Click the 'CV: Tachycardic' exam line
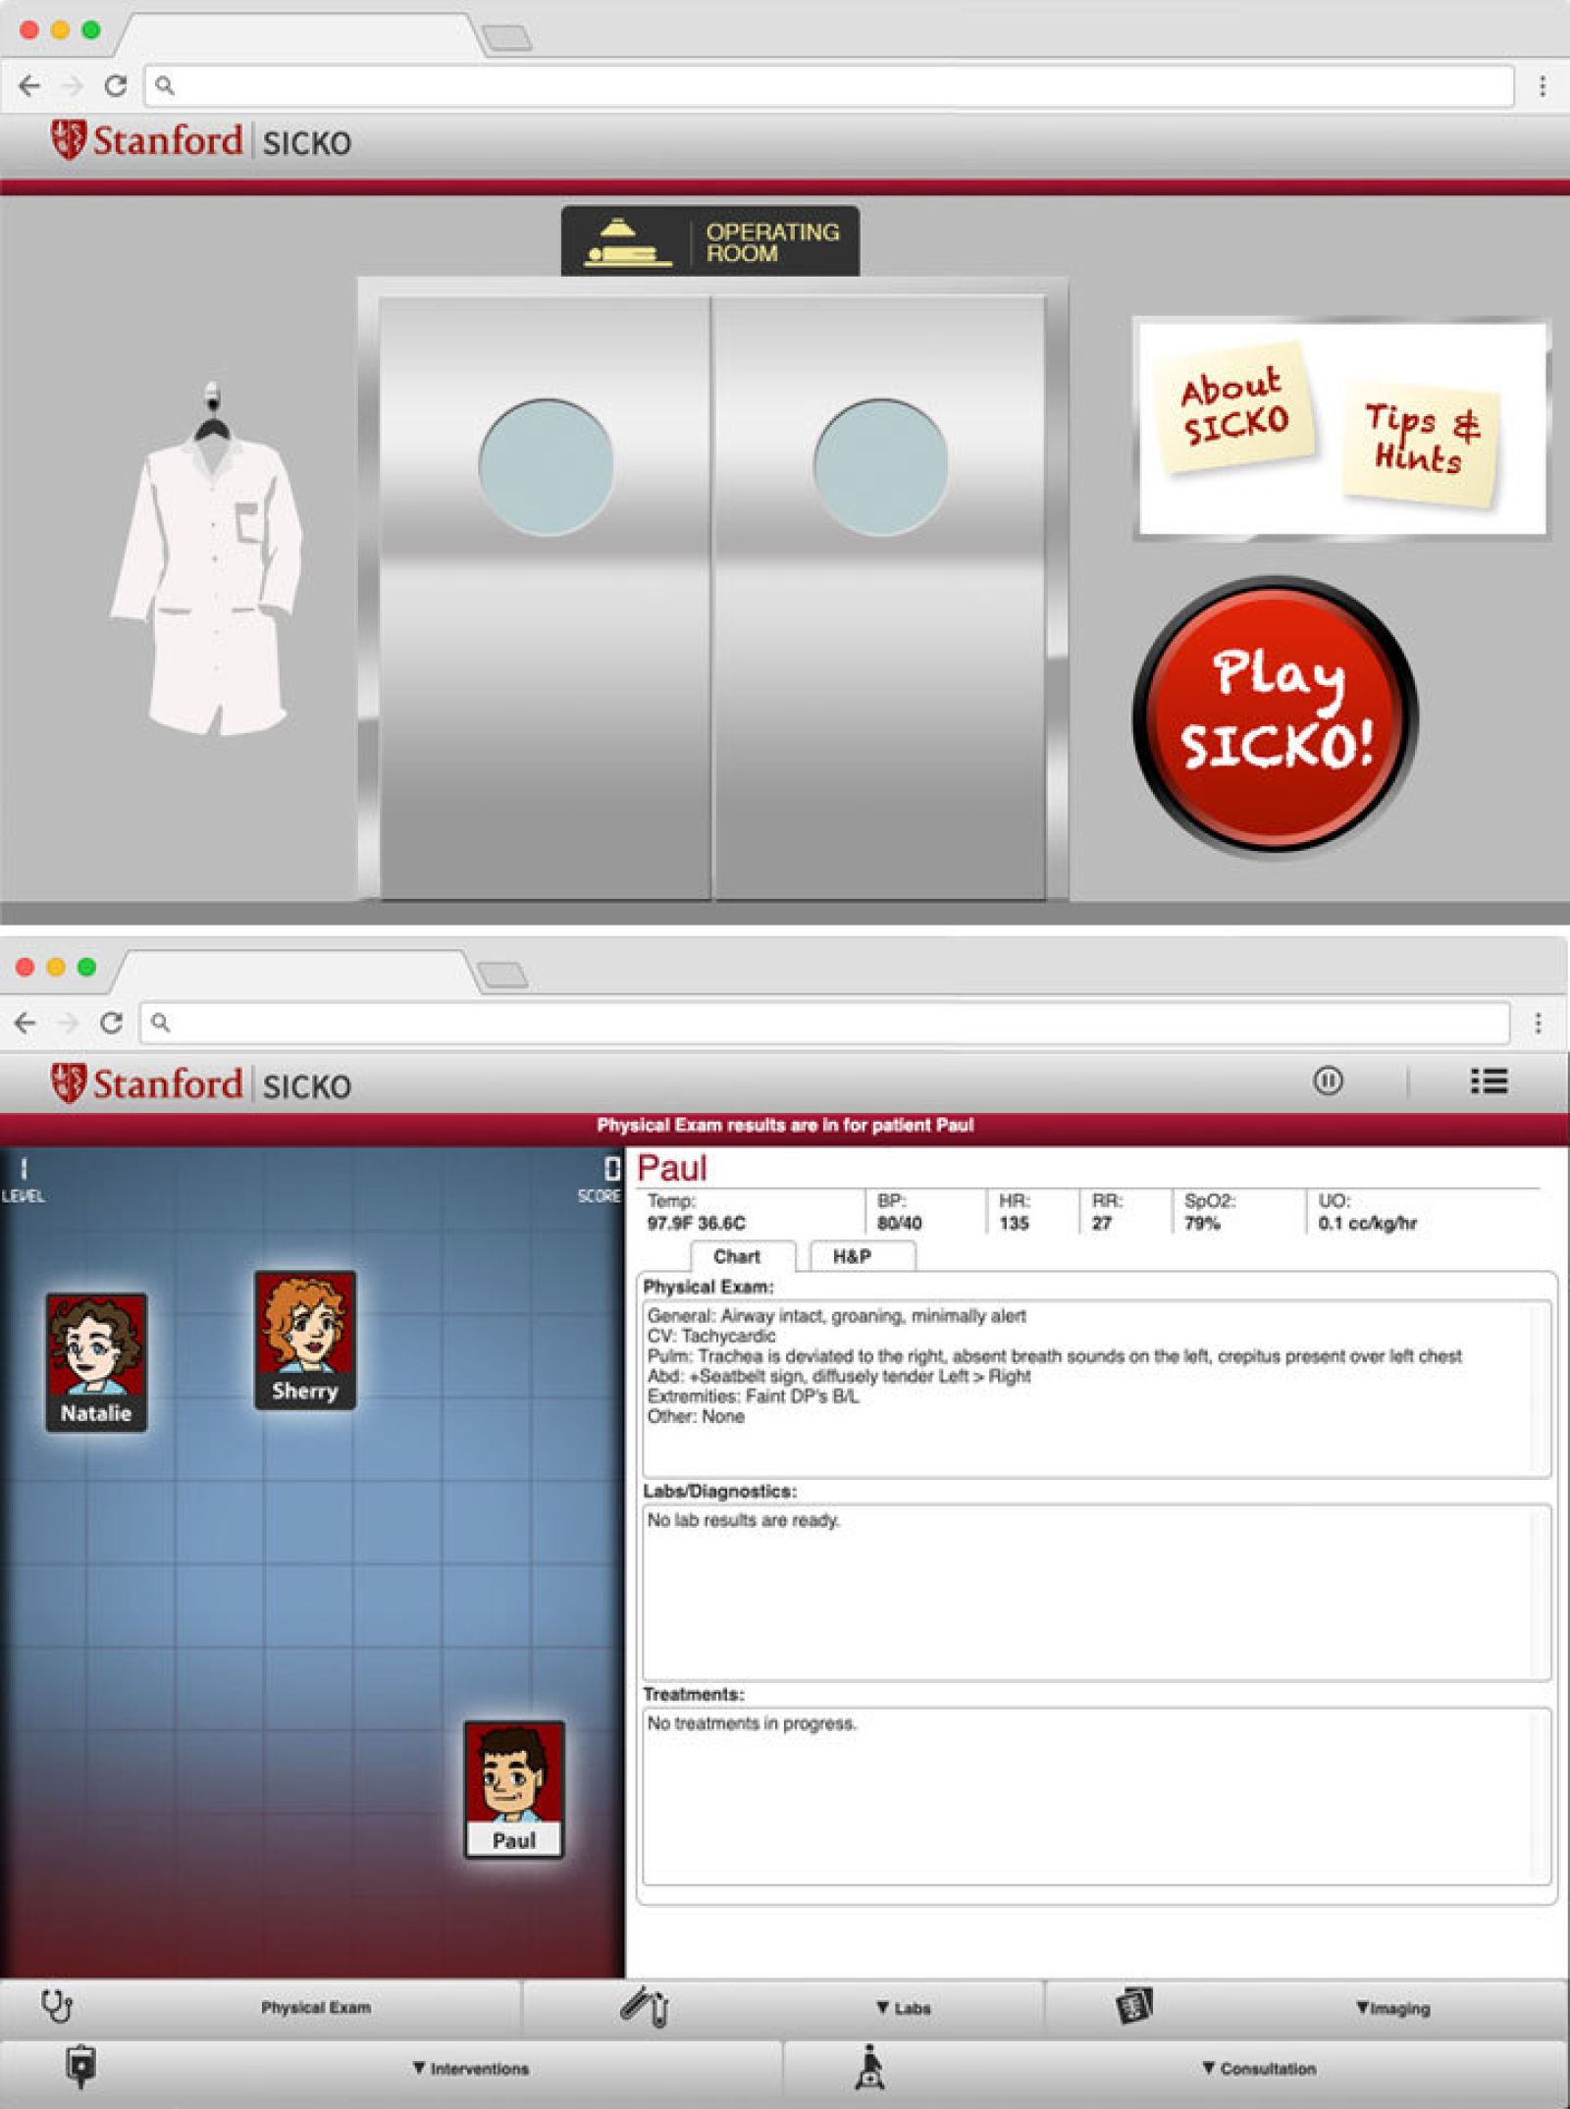1570x2109 pixels. tap(711, 1336)
